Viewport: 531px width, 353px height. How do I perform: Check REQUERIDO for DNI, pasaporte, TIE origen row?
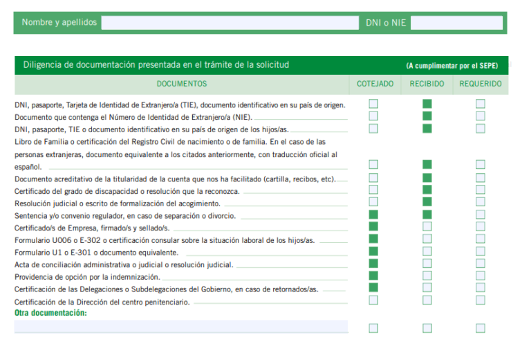coord(481,104)
